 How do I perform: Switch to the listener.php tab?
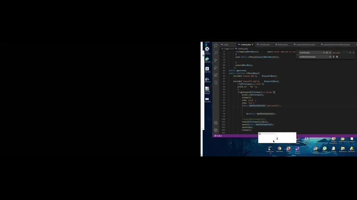(x=282, y=45)
